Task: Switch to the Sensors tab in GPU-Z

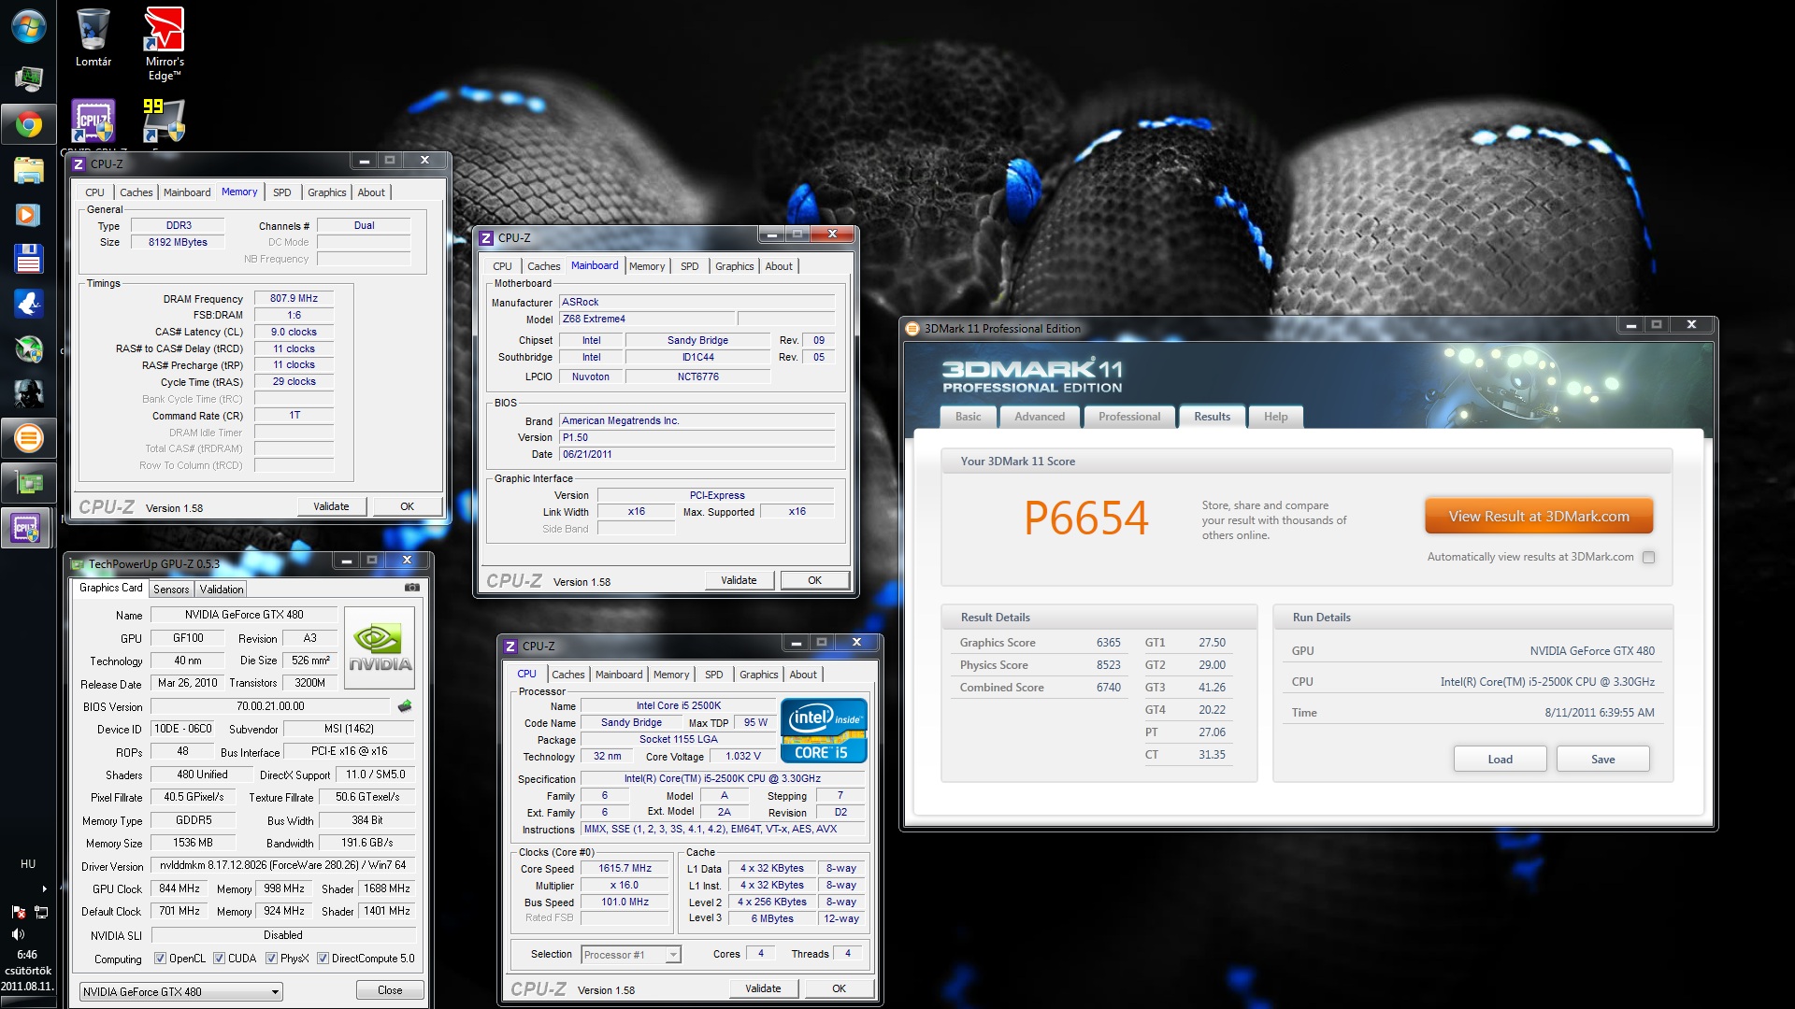Action: tap(171, 590)
